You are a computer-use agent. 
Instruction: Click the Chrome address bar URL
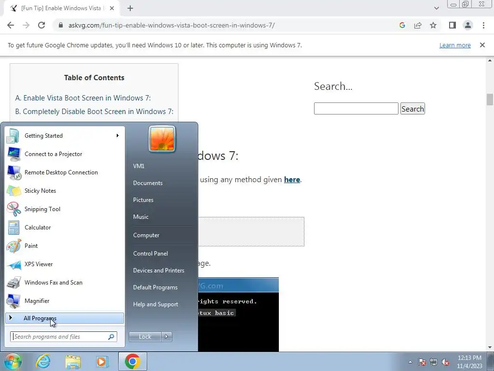pyautogui.click(x=172, y=25)
